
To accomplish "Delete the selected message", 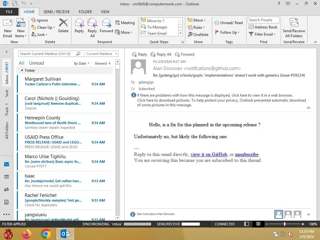I will click(x=63, y=26).
